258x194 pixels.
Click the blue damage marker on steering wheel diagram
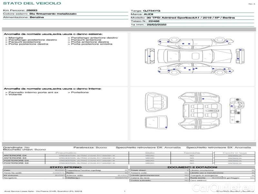pyautogui.click(x=232, y=105)
